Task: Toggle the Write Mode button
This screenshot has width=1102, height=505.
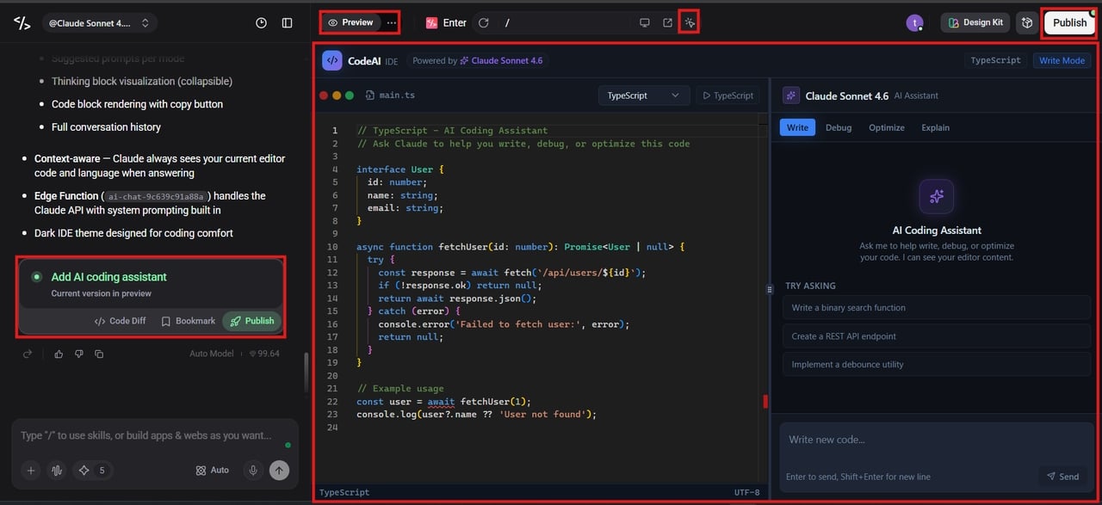Action: coord(1062,61)
